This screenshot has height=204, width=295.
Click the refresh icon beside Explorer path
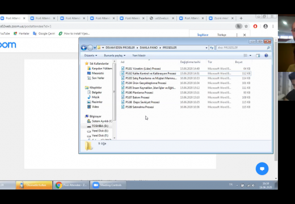(x=212, y=48)
